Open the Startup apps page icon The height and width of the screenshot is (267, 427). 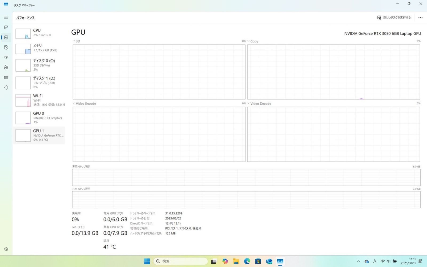[6, 57]
